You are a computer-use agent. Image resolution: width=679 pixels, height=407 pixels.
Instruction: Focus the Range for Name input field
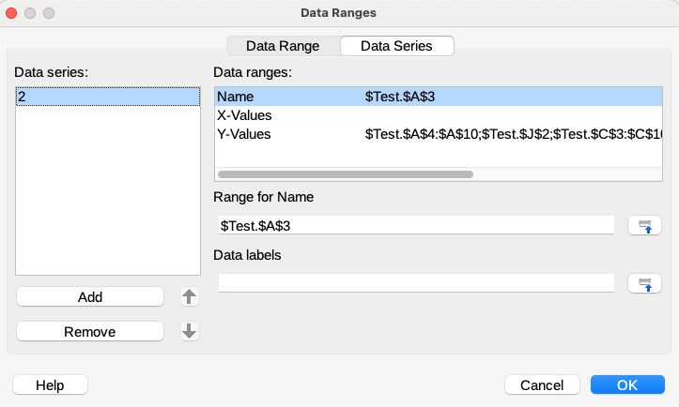[x=415, y=225]
